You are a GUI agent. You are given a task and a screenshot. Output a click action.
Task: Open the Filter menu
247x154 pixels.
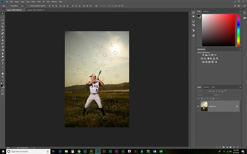click(x=39, y=2)
